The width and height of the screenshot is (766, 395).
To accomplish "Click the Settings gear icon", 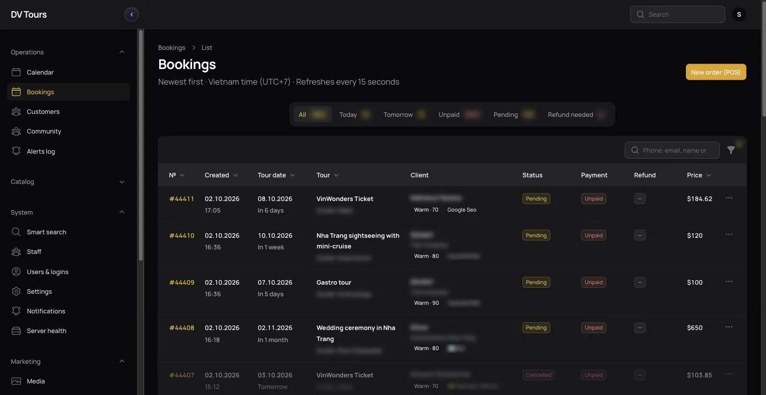I will (x=16, y=291).
